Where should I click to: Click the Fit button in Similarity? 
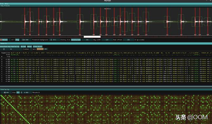click(18, 93)
